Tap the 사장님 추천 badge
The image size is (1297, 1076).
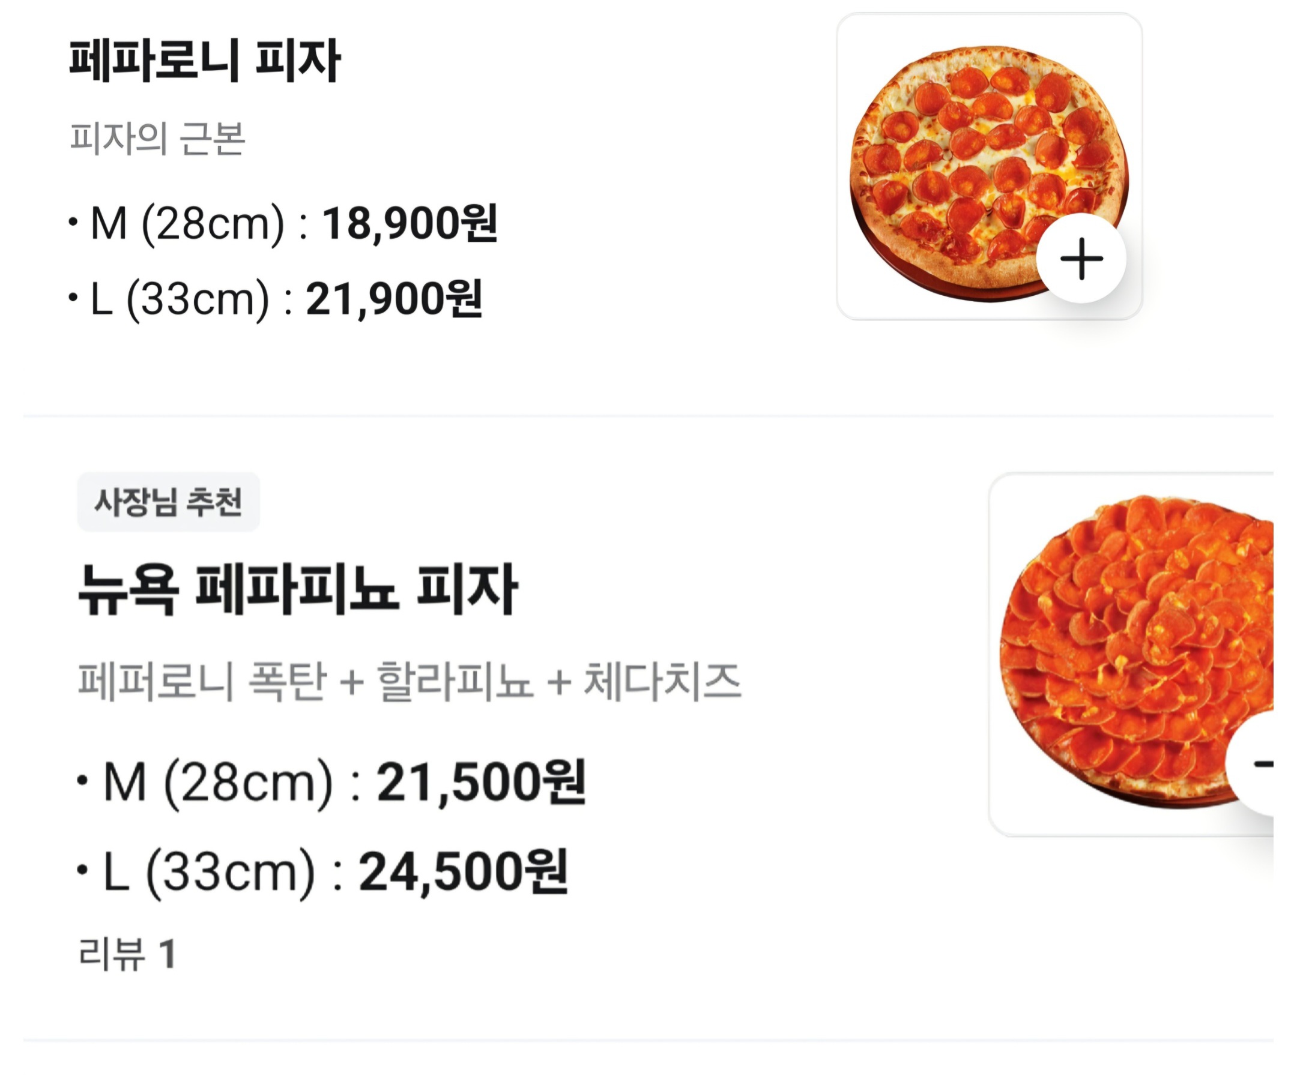point(168,501)
